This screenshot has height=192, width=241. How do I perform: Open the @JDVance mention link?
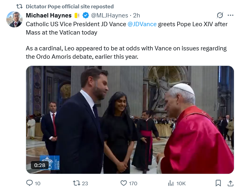click(142, 24)
